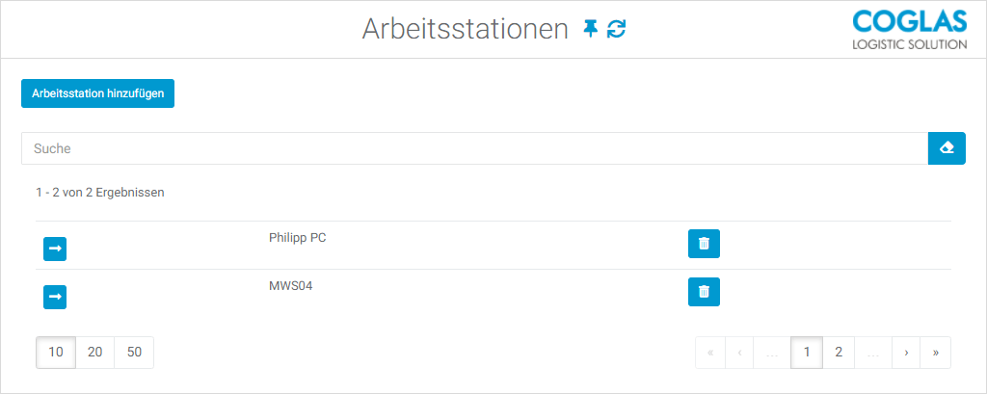Go to the next page
The image size is (987, 394).
[x=906, y=353]
